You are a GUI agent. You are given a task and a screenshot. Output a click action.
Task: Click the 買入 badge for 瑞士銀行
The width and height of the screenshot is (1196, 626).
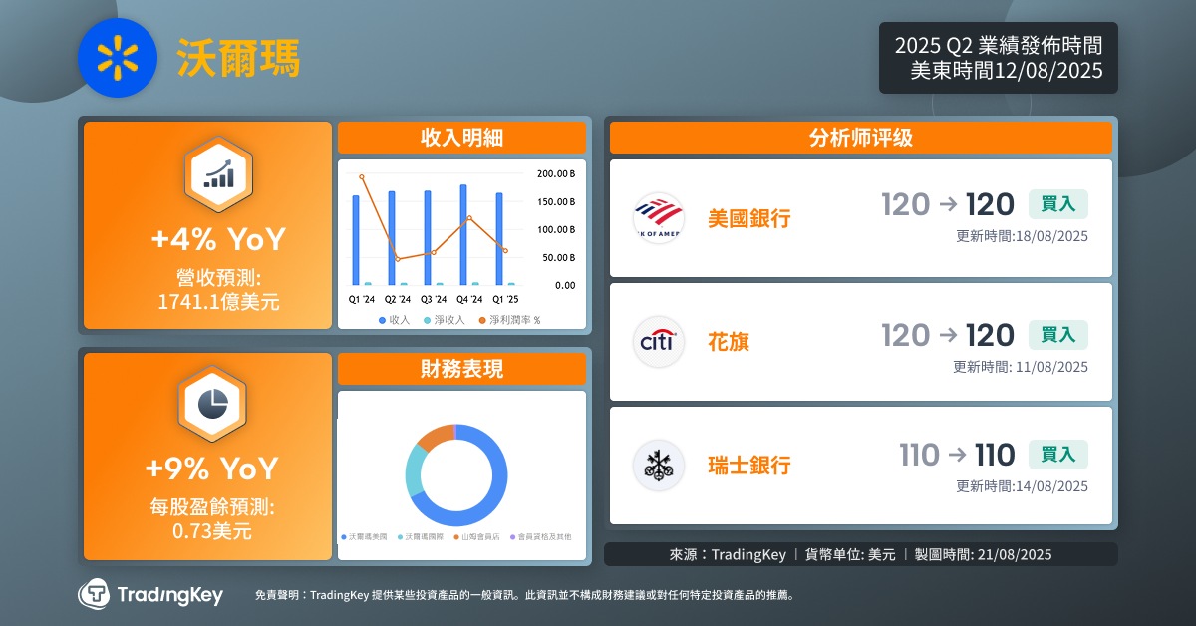coord(1057,455)
